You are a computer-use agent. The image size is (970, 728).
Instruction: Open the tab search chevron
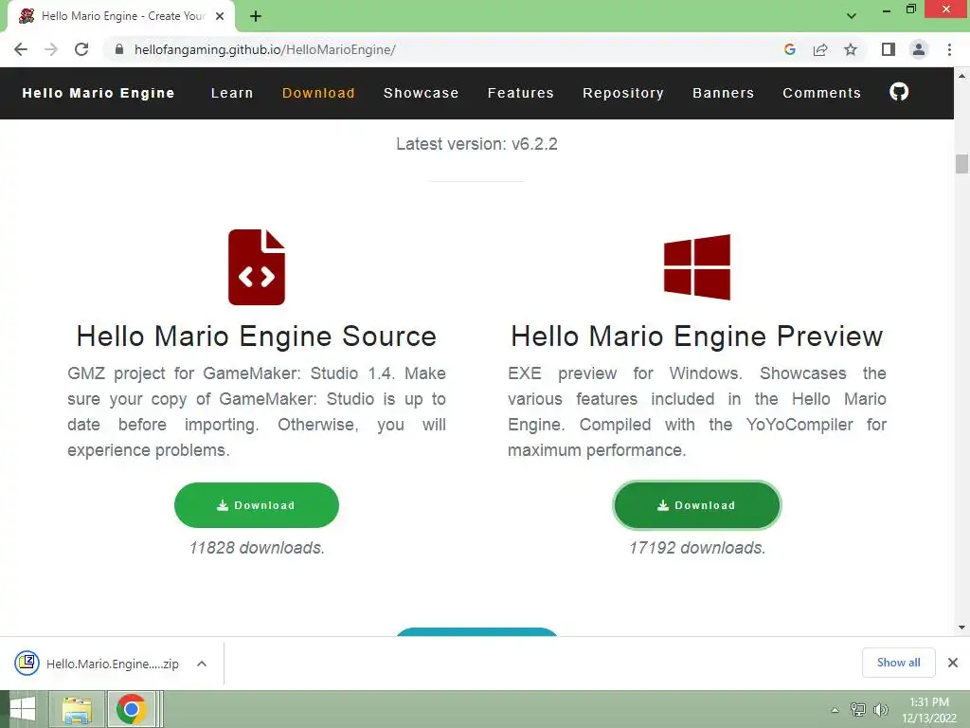[852, 16]
